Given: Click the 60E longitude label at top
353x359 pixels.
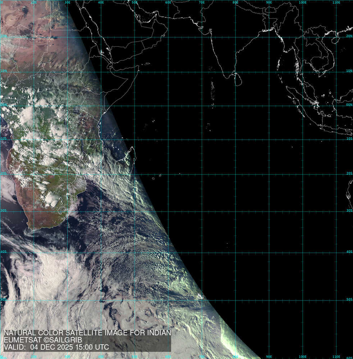Looking at the screenshot, I should pyautogui.click(x=168, y=3).
